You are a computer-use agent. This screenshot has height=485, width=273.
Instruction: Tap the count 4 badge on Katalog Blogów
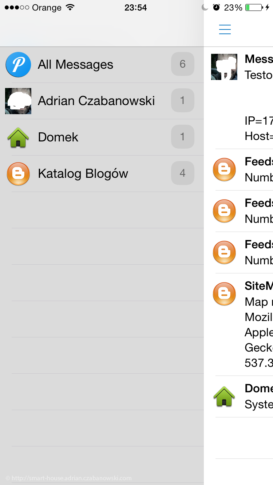pyautogui.click(x=183, y=173)
